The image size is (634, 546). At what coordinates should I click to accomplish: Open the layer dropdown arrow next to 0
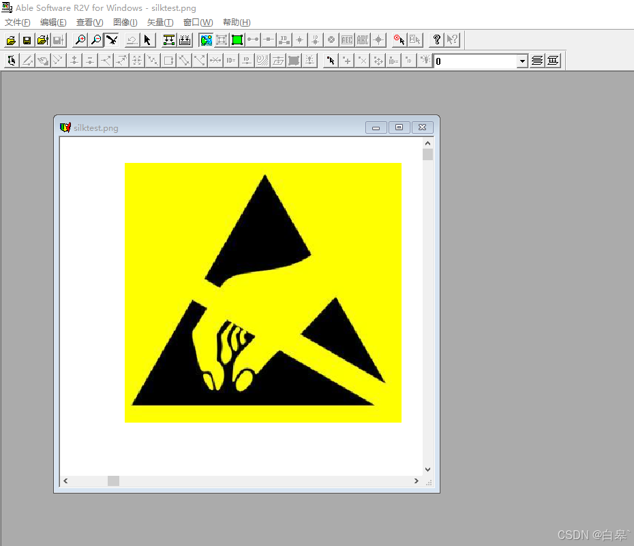522,61
